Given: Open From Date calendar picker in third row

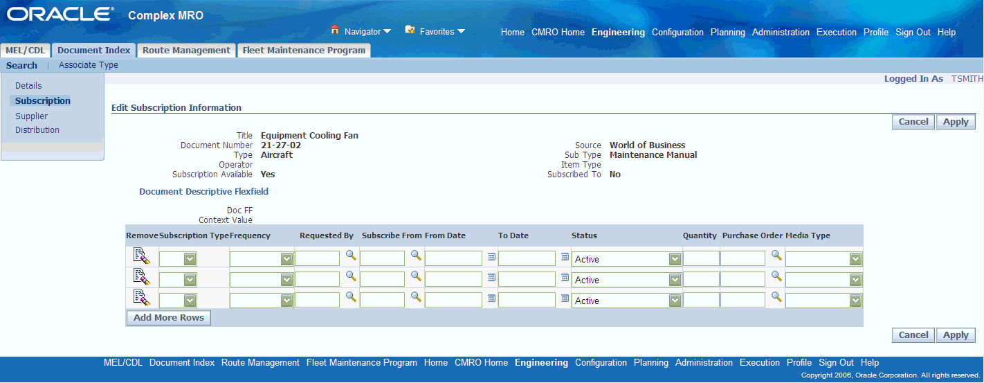Looking at the screenshot, I should (x=491, y=298).
